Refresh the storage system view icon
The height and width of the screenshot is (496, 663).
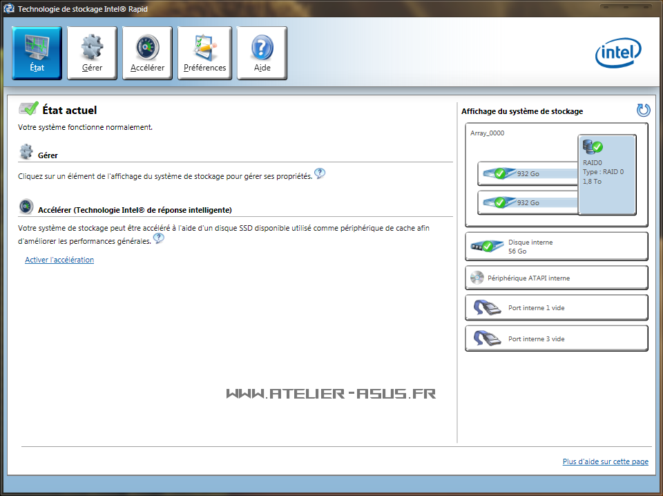pyautogui.click(x=643, y=110)
